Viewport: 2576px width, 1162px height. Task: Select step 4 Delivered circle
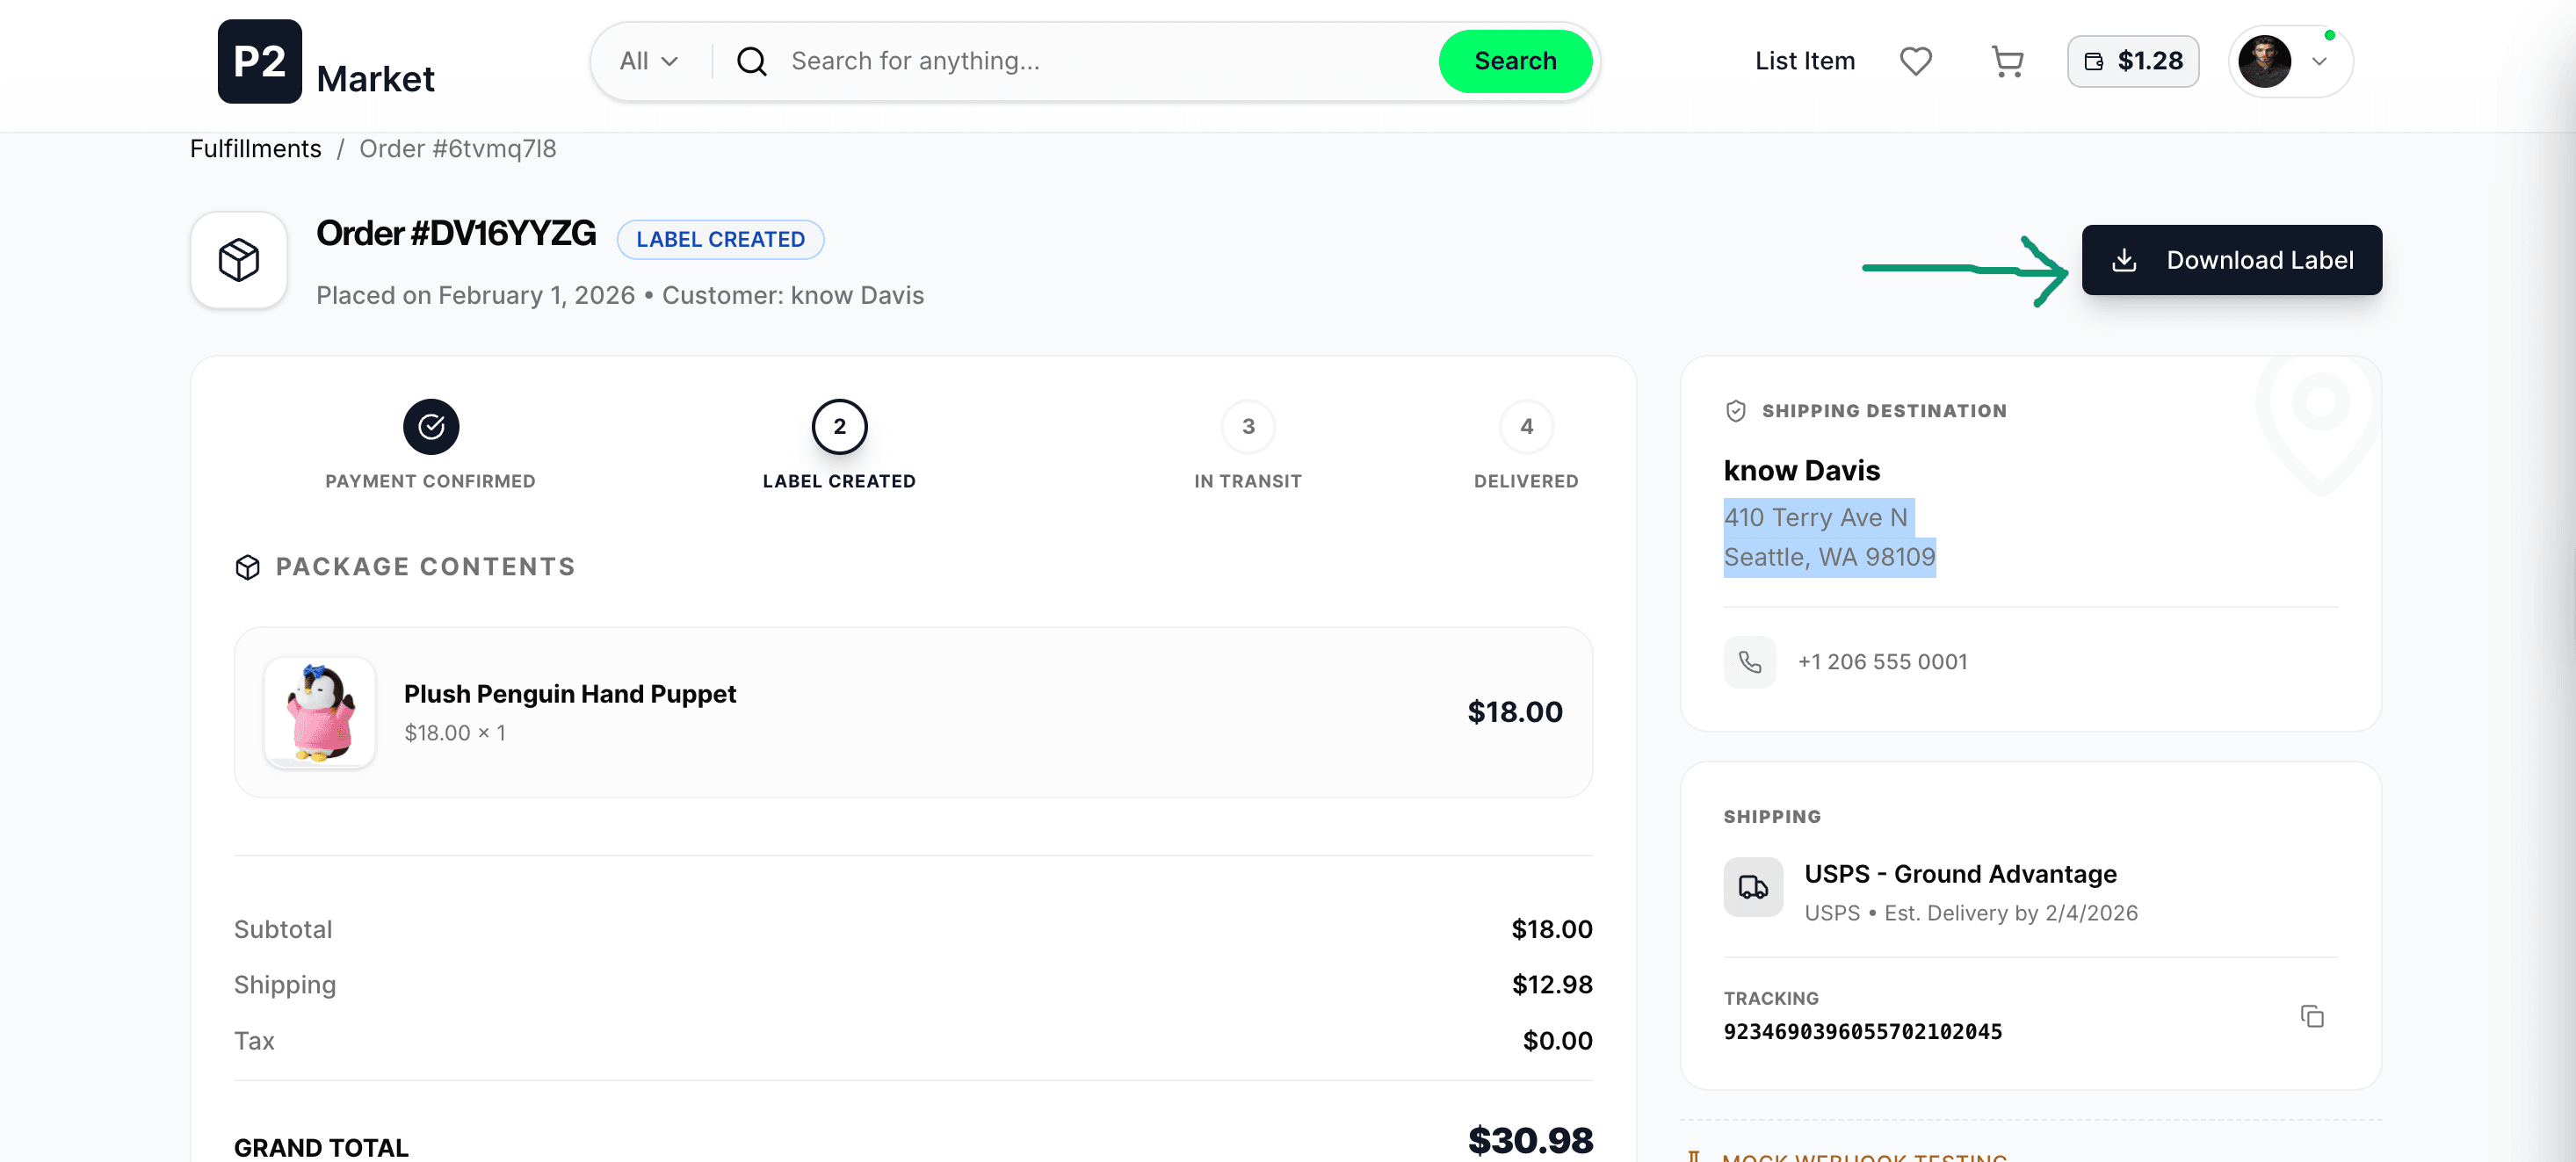click(x=1526, y=427)
